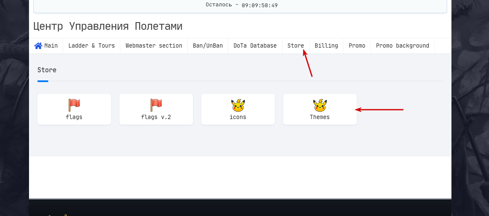Click the red flag icon above flags
Image resolution: width=489 pixels, height=216 pixels.
click(74, 105)
